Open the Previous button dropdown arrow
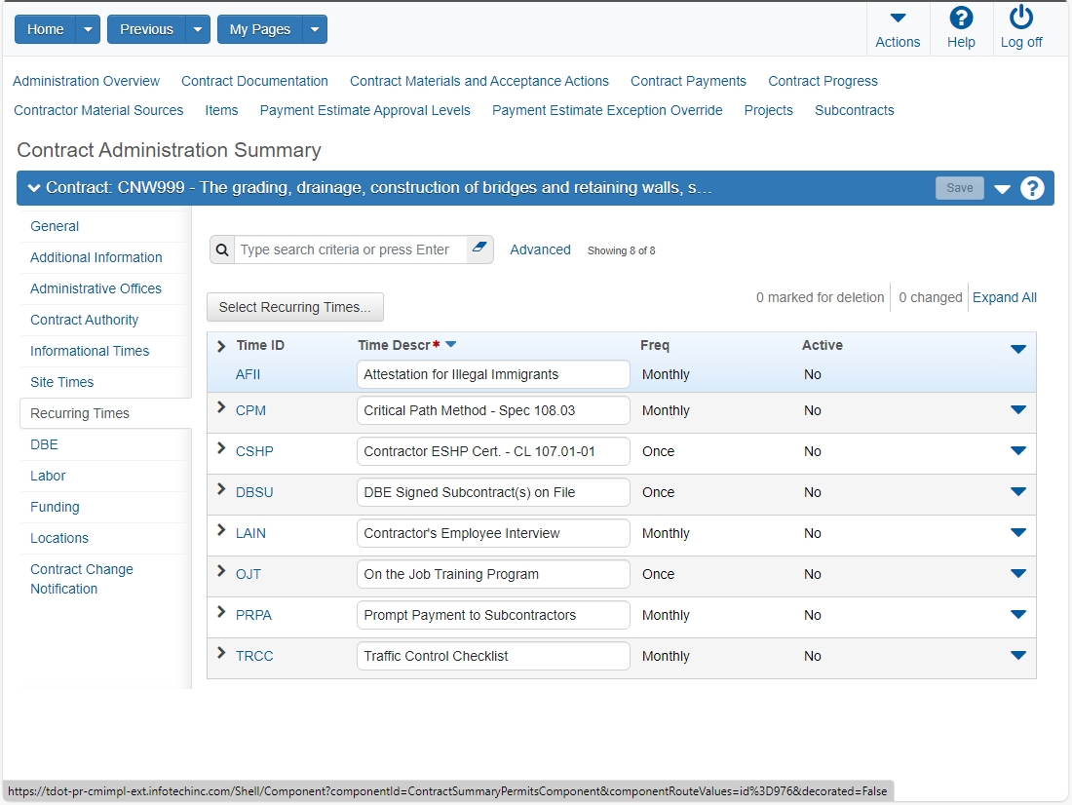Viewport: 1072px width, 805px height. coord(198,29)
